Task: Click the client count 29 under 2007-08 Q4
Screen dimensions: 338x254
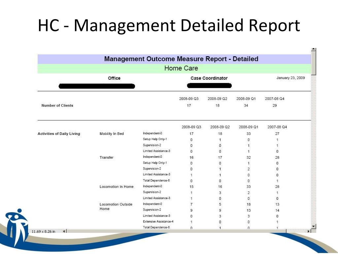Action: [275, 106]
